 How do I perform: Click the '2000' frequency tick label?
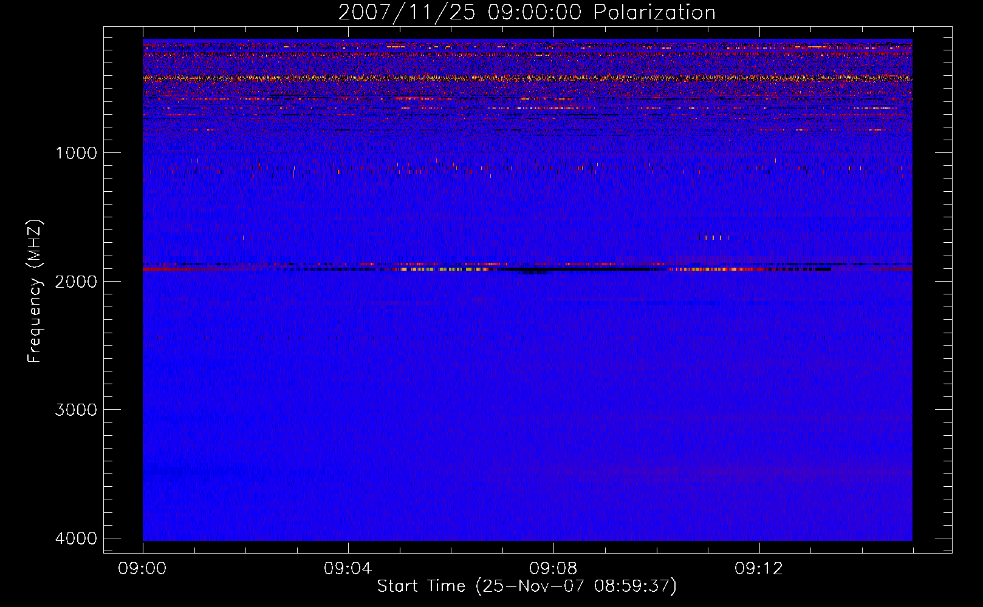click(x=76, y=281)
